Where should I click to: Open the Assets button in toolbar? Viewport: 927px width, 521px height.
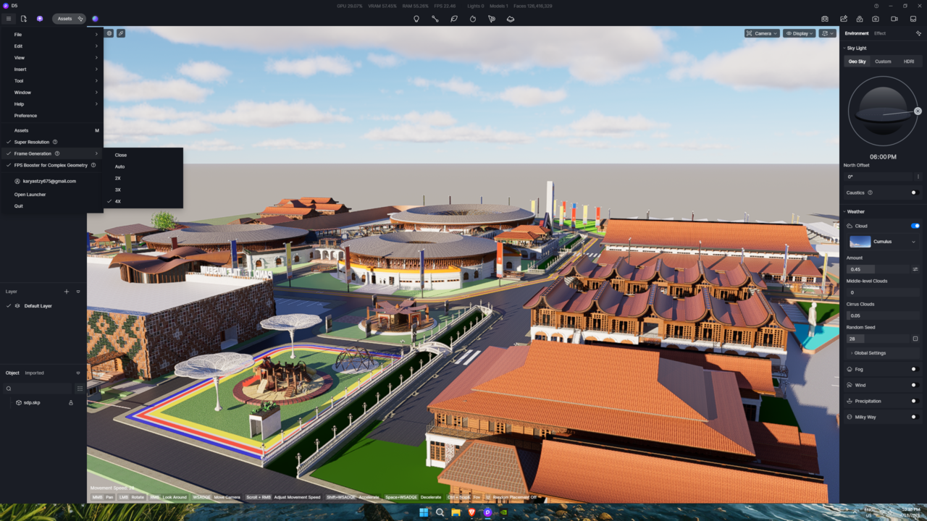pyautogui.click(x=69, y=19)
